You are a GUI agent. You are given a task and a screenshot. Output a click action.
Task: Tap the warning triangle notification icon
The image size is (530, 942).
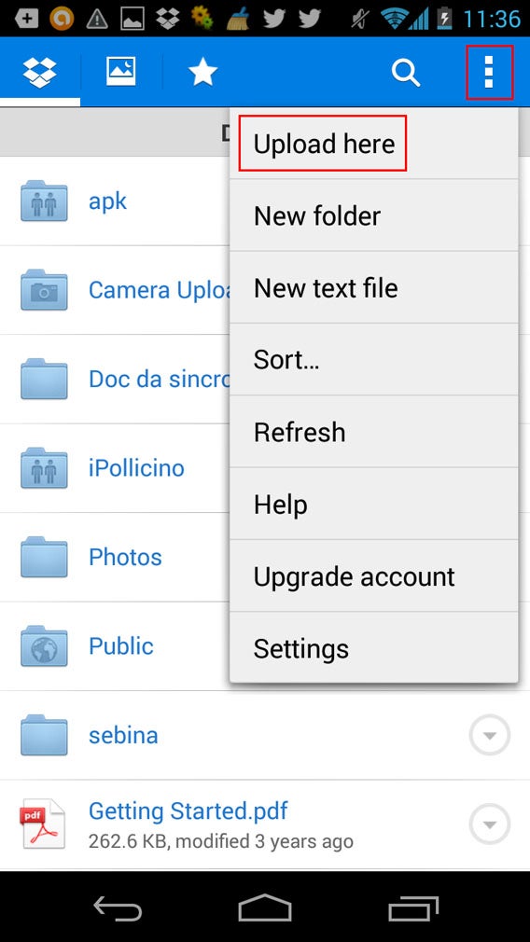pos(97,20)
